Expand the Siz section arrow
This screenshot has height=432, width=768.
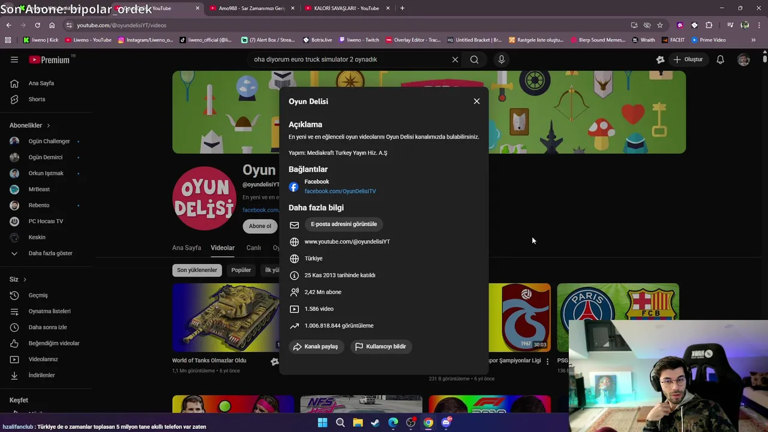click(25, 279)
